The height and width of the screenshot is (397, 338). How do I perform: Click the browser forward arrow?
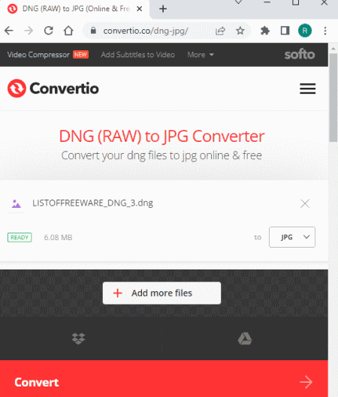29,31
